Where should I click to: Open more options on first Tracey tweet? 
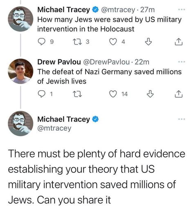coord(182,9)
